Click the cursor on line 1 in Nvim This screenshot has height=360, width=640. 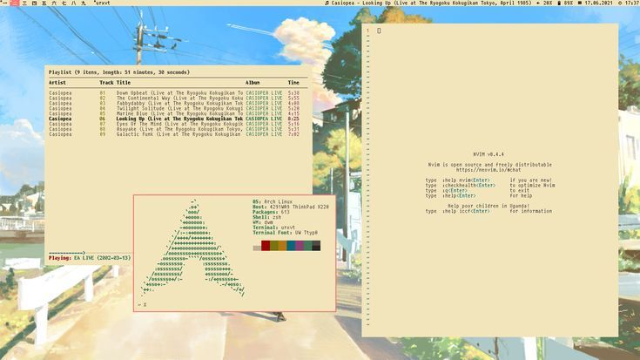[379, 31]
